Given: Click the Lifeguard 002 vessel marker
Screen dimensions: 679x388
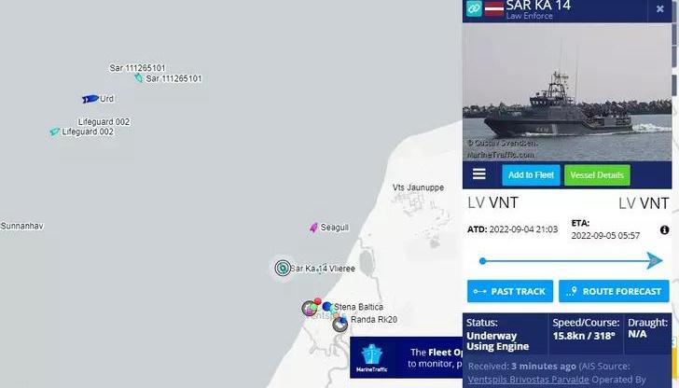Looking at the screenshot, I should [54, 132].
